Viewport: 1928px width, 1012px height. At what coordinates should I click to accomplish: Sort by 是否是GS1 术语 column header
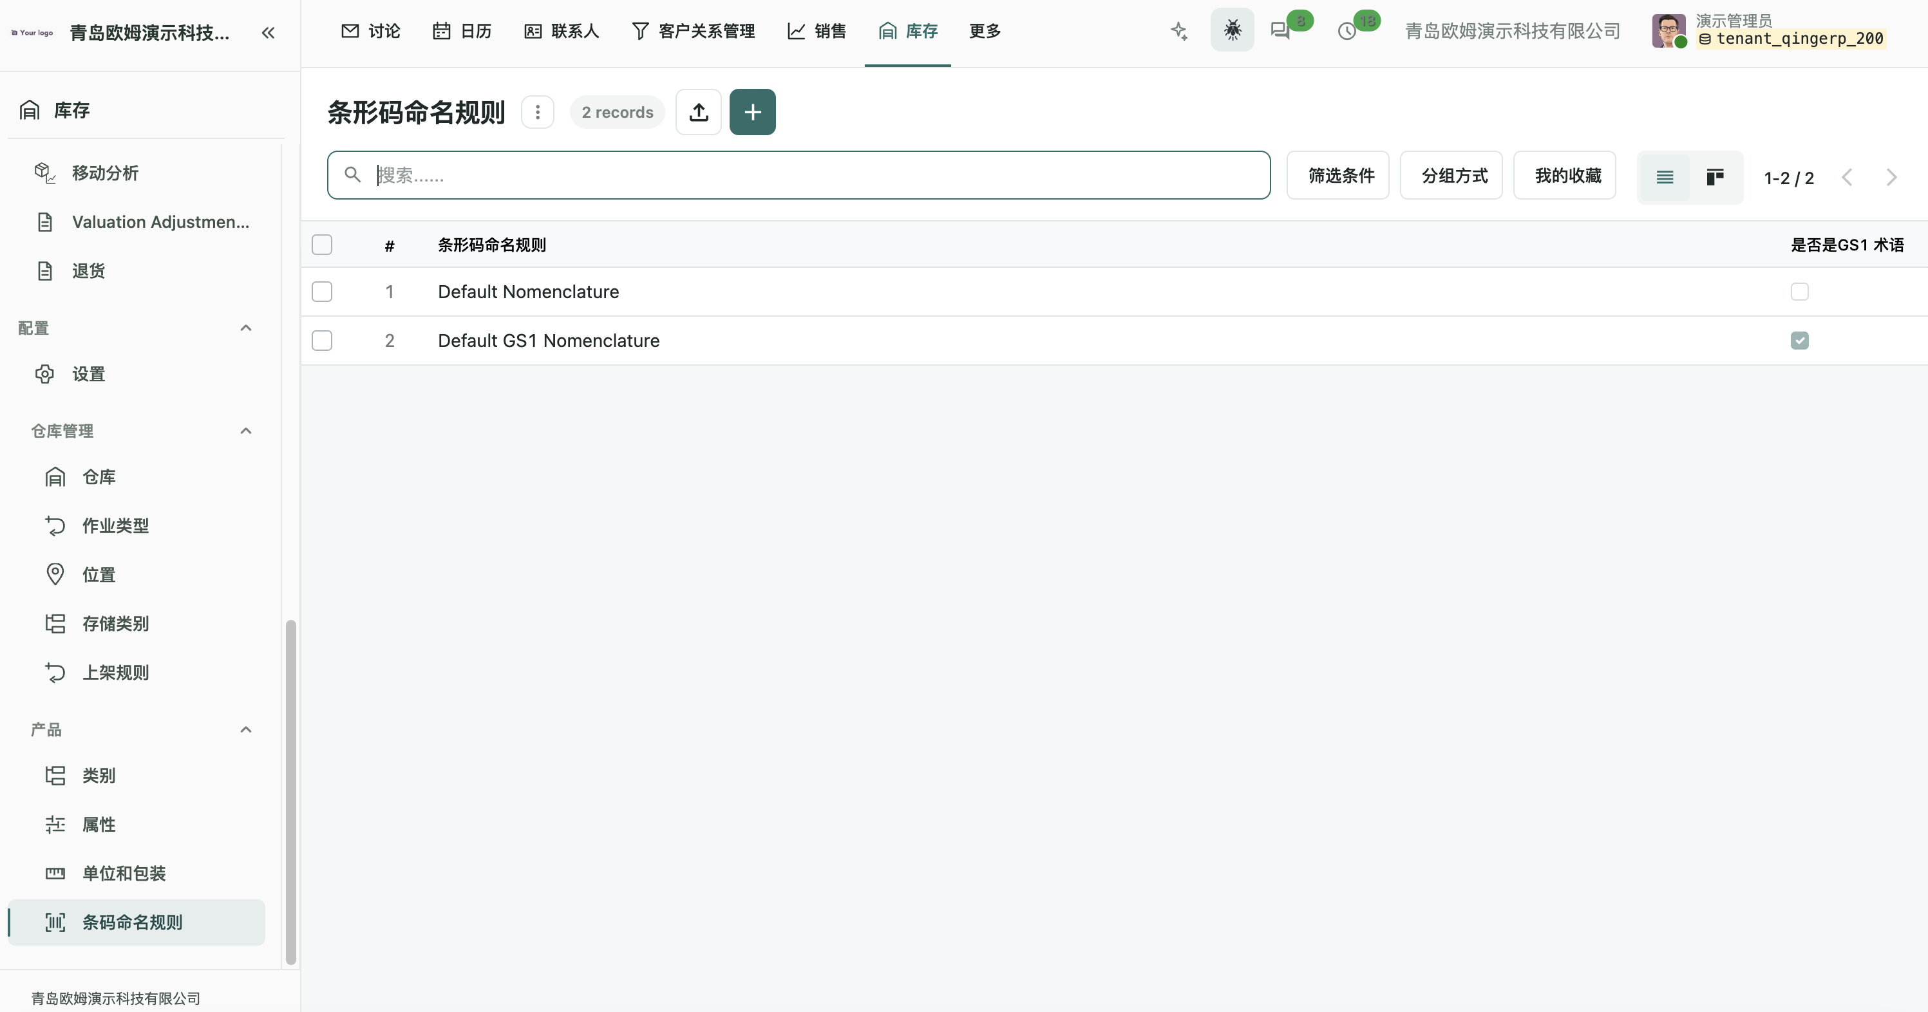click(x=1847, y=245)
